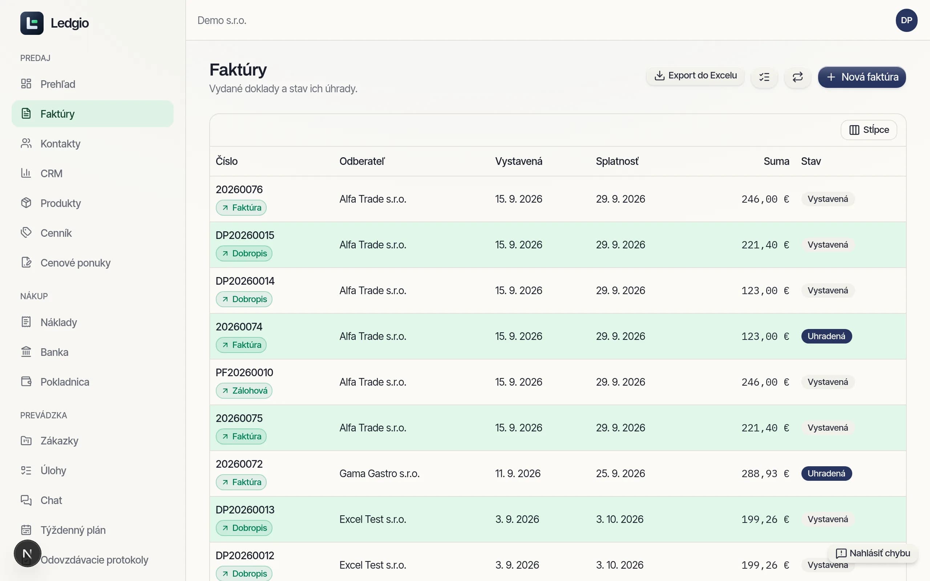This screenshot has width=930, height=581.
Task: Click the Cenník tag icon
Action: [x=26, y=233]
